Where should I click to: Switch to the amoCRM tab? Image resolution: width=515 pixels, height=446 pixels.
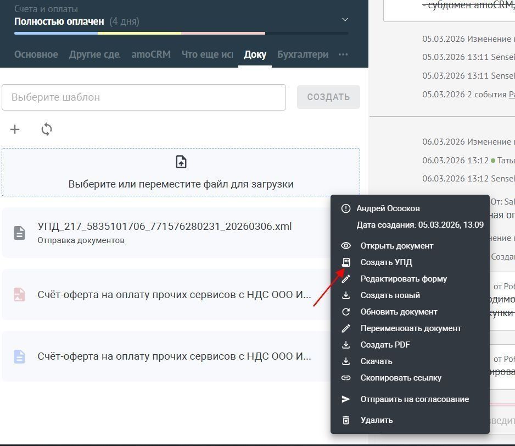click(151, 54)
